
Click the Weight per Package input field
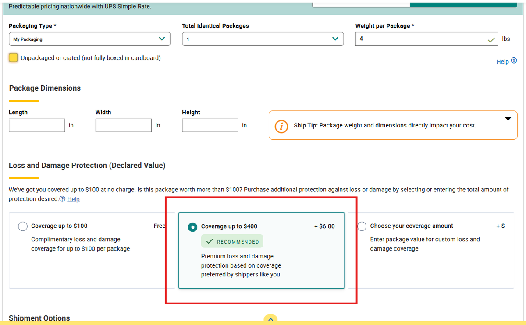[x=426, y=39]
